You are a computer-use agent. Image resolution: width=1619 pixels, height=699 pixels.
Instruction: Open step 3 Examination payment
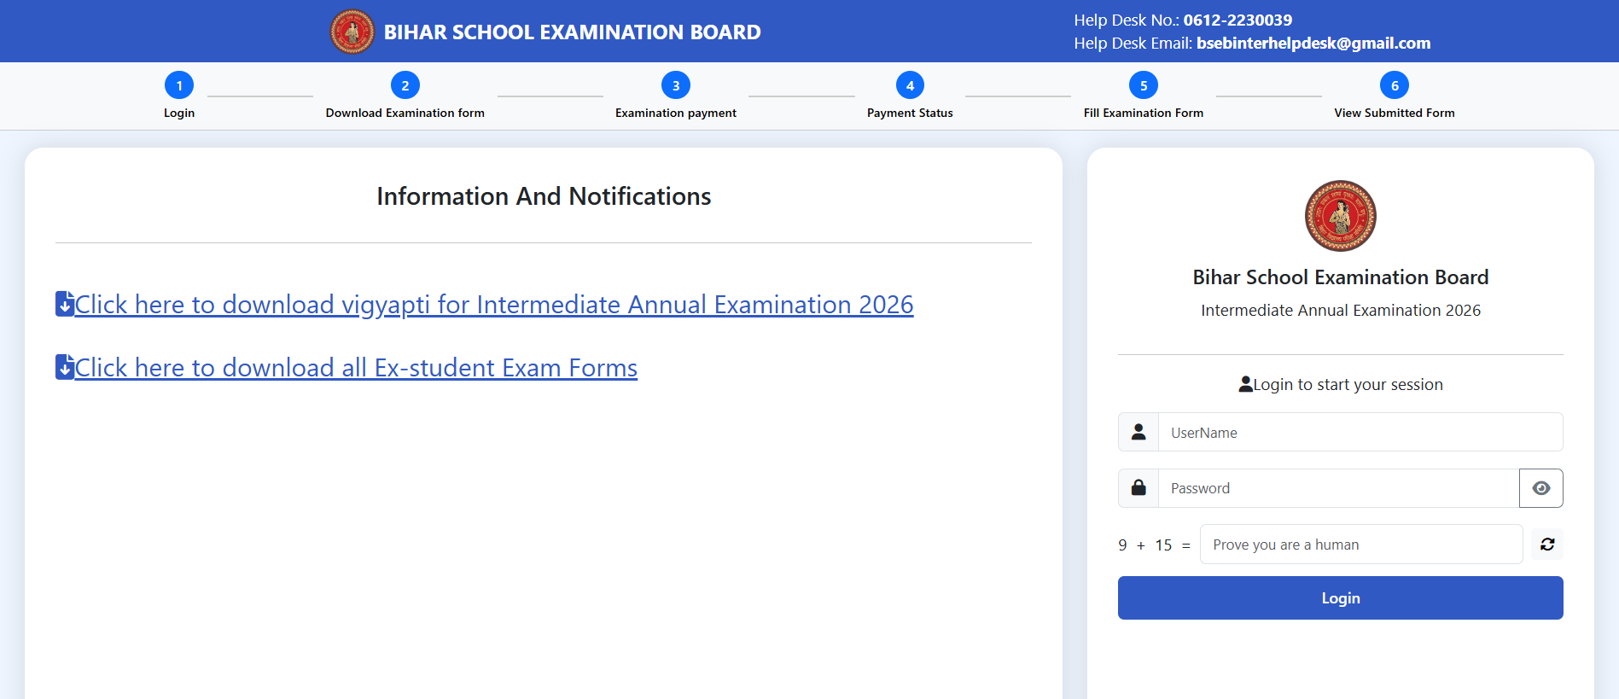point(676,85)
